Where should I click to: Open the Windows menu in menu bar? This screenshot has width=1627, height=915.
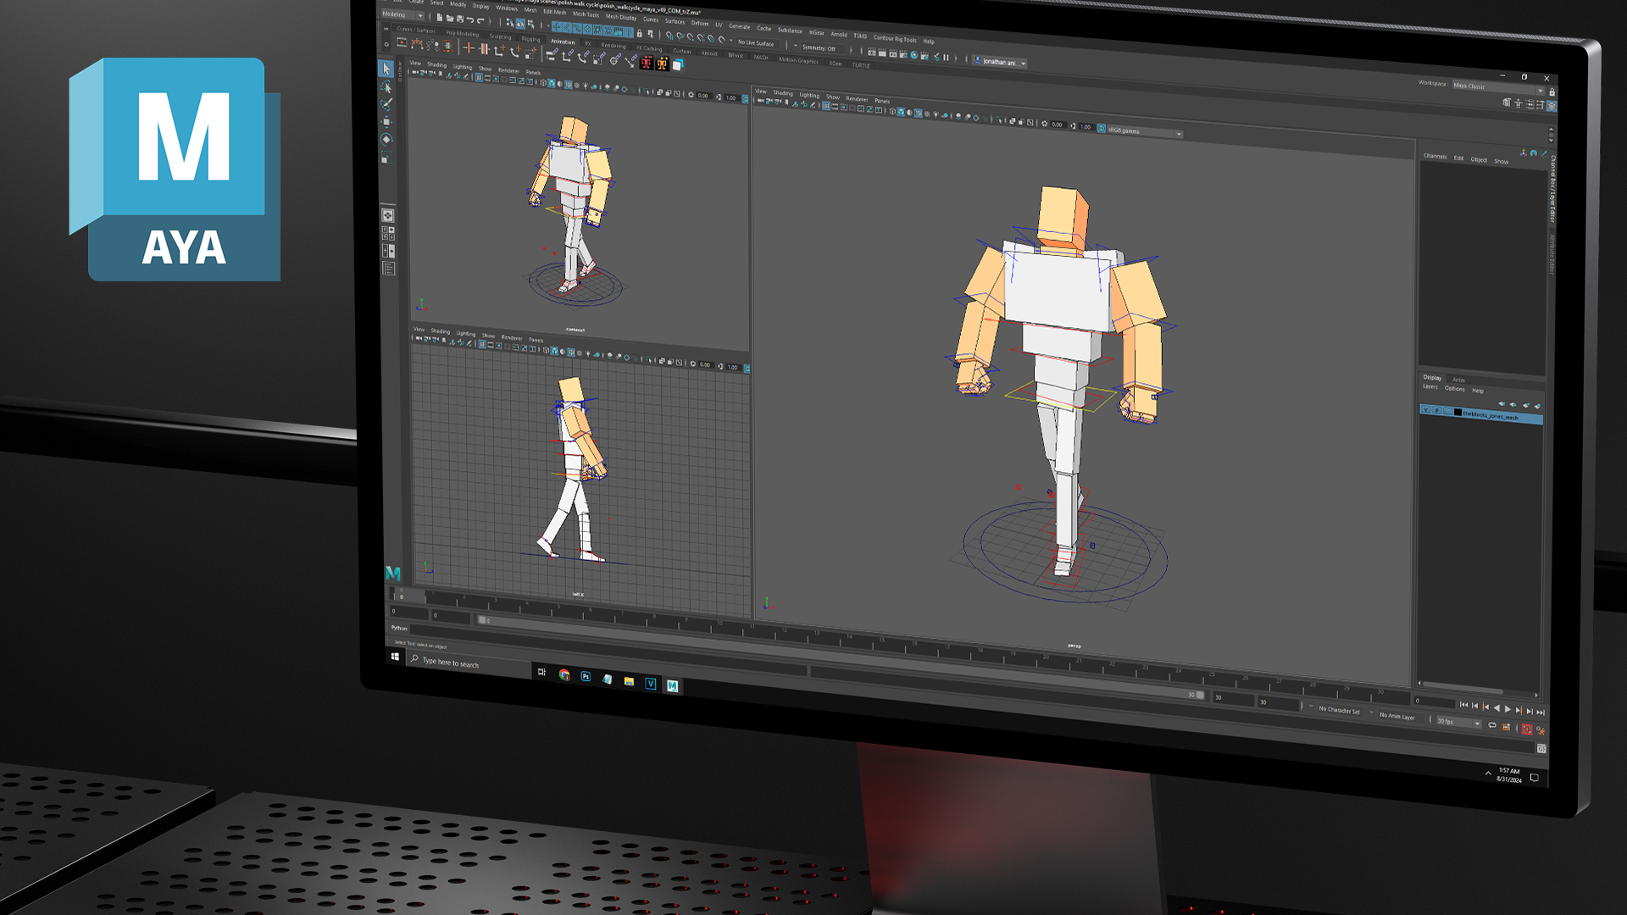506,8
